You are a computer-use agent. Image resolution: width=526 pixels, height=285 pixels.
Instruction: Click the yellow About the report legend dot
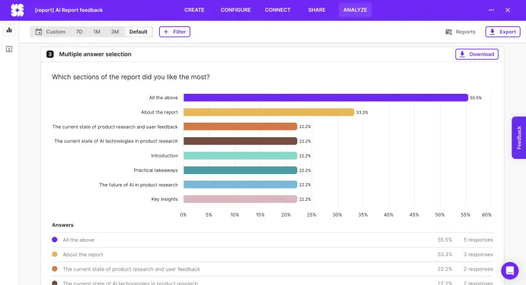pyautogui.click(x=55, y=254)
